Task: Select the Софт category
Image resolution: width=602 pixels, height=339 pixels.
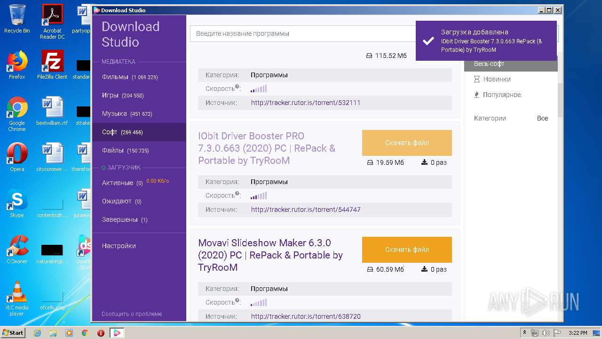Action: [x=139, y=132]
